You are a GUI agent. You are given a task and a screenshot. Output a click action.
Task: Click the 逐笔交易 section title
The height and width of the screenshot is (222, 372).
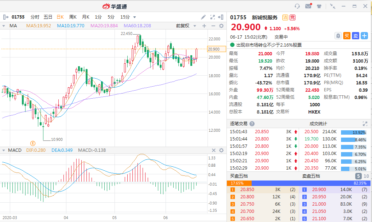click(x=239, y=124)
